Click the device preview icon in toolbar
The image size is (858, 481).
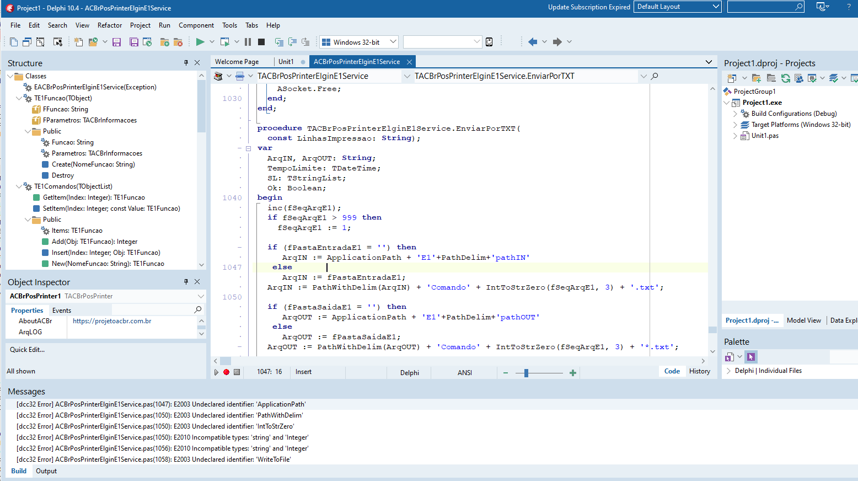(489, 42)
